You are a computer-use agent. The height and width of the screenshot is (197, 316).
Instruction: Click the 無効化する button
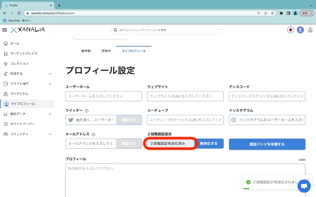209,143
